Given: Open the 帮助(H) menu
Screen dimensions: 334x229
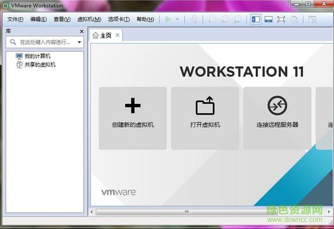Looking at the screenshot, I should 145,20.
